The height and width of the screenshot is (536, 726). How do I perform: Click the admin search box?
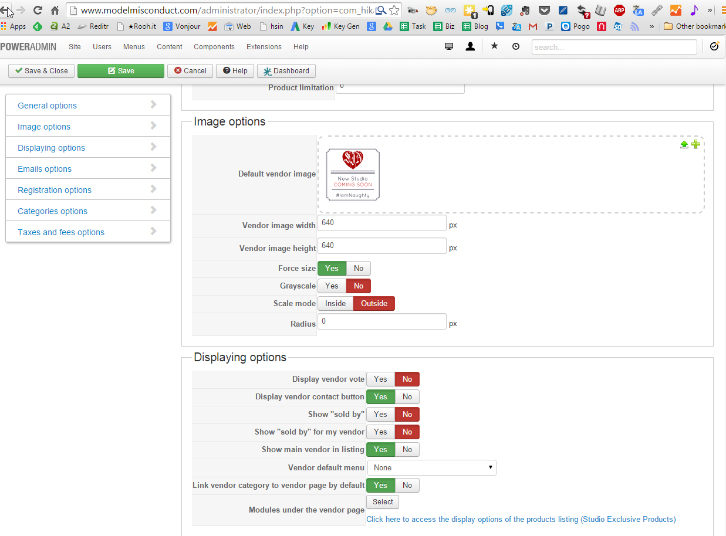614,47
